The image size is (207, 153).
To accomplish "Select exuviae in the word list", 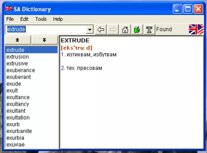I will (31, 145).
